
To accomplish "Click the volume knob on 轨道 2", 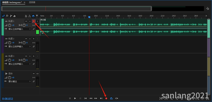I will [x=10, y=43].
